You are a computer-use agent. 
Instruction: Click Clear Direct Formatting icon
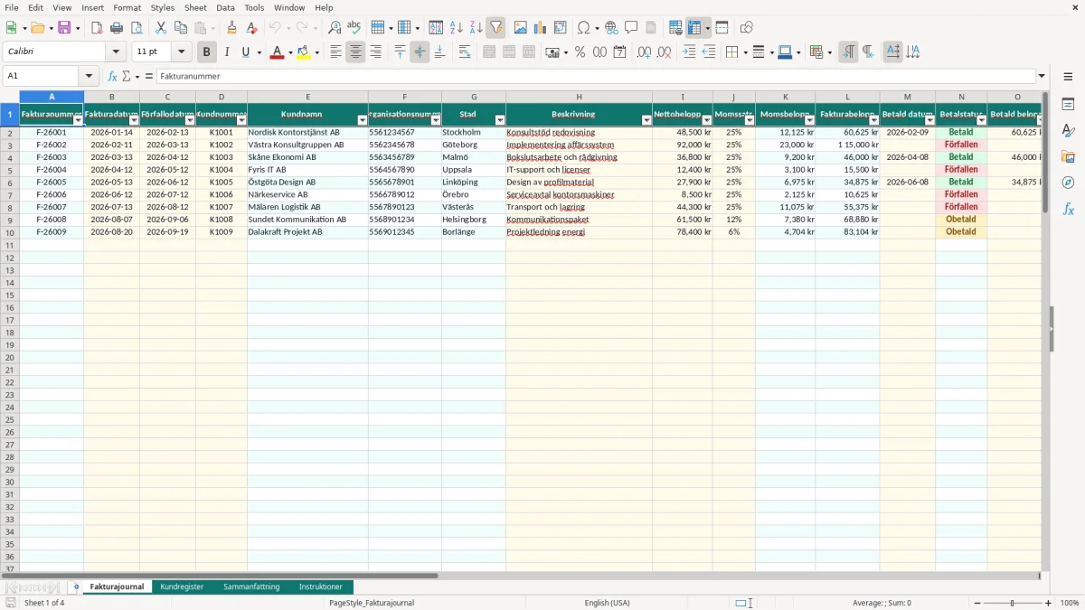click(x=252, y=28)
